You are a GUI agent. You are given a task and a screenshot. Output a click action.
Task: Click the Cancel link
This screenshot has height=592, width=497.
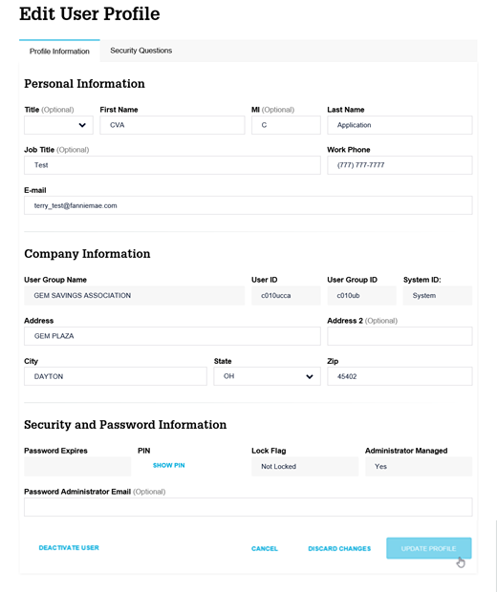point(264,548)
